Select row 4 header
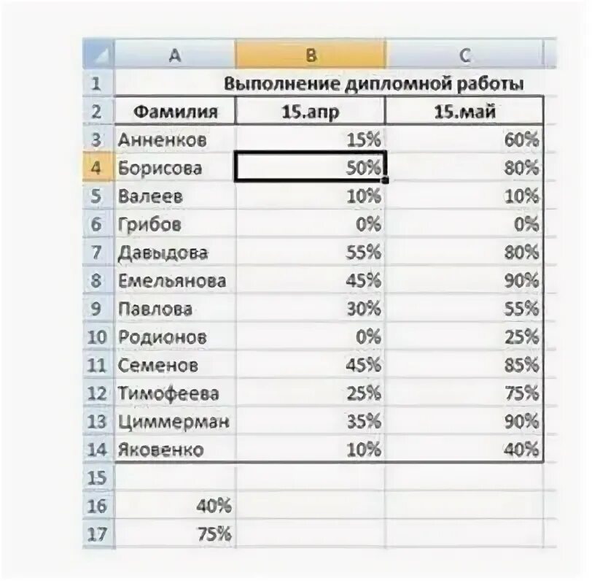Screen dimensions: 592x581 click(x=98, y=167)
